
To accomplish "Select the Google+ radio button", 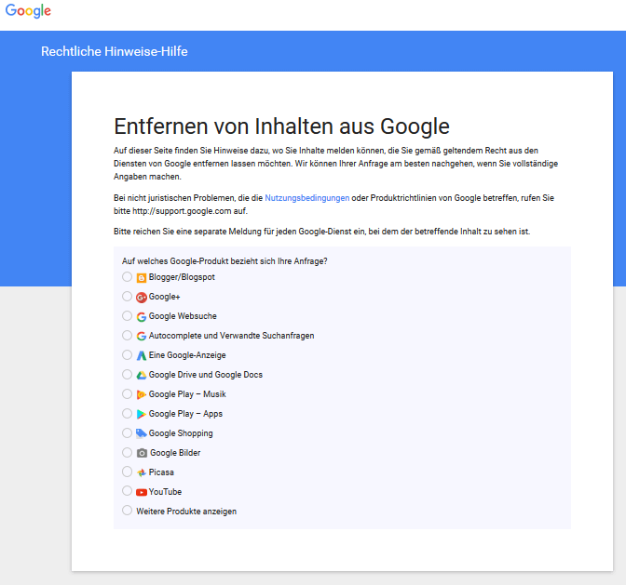I will (127, 296).
